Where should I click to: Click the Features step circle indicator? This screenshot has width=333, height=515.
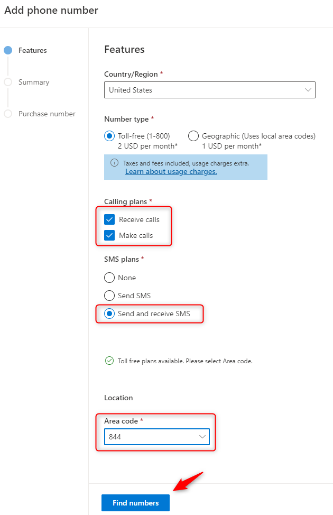(x=8, y=51)
